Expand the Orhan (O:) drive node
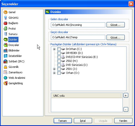Screen dimensions: 135x126 point(54,73)
